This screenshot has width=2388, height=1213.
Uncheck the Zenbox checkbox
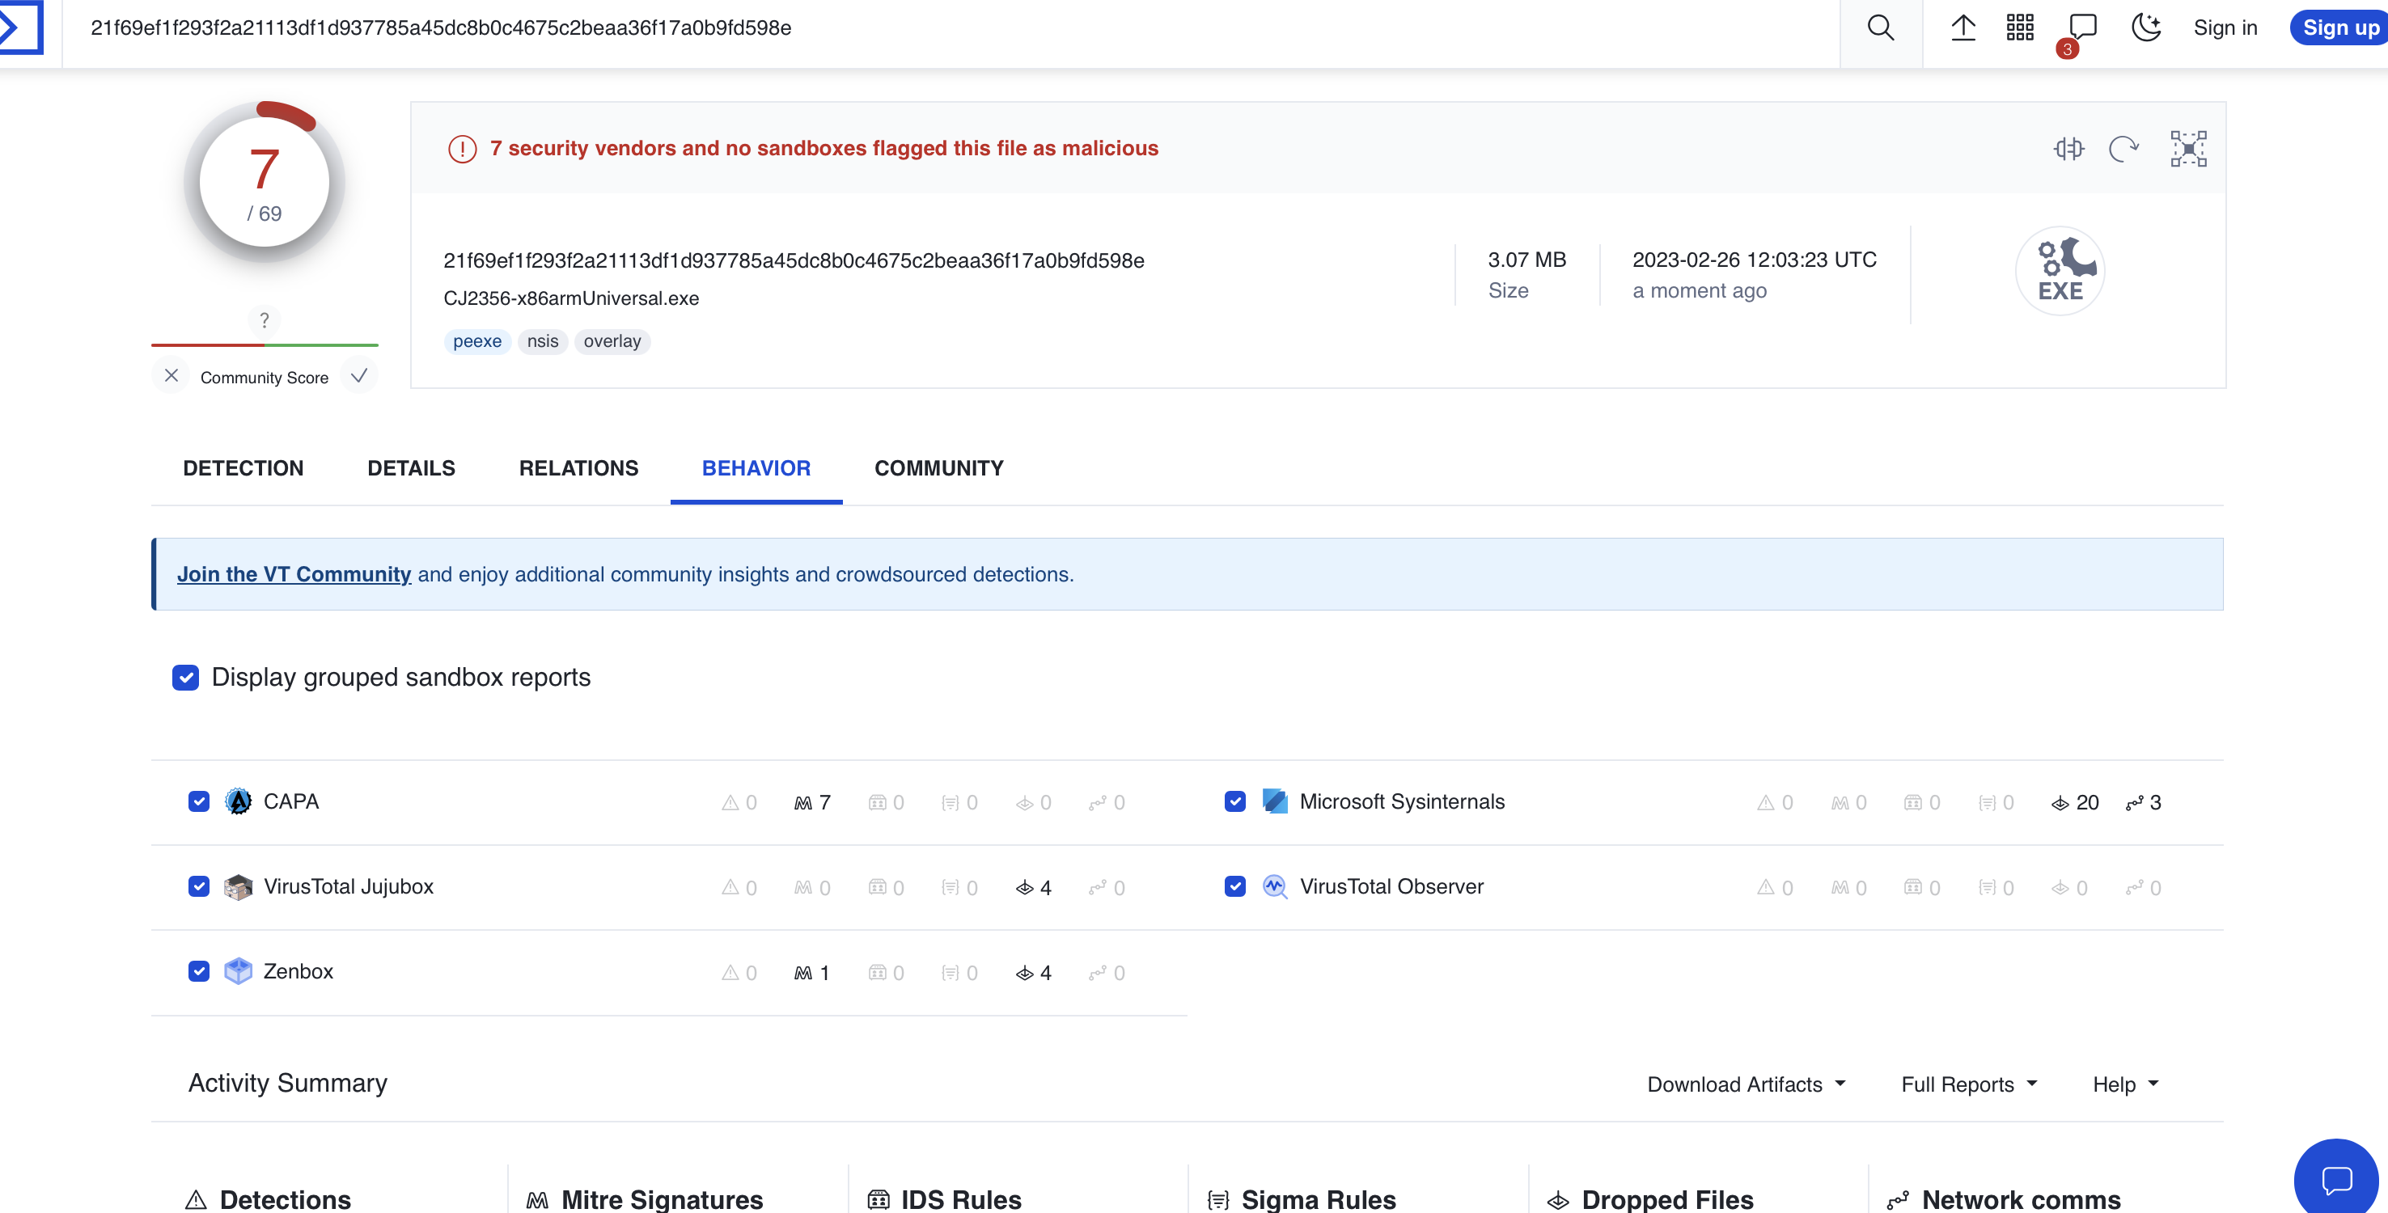pyautogui.click(x=198, y=971)
